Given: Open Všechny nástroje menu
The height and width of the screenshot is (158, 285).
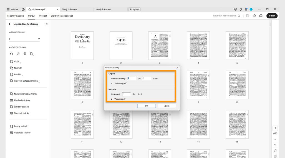Looking at the screenshot, I should (x=16, y=16).
